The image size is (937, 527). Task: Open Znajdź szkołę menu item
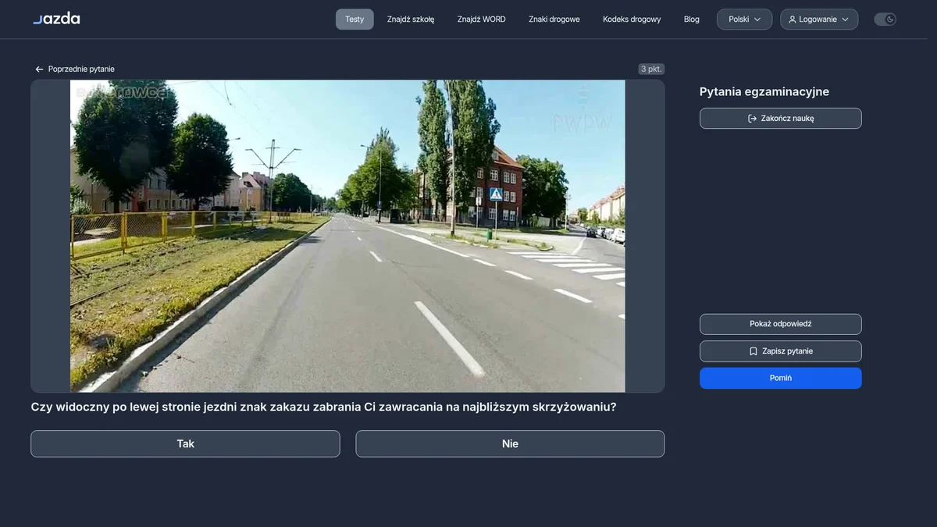(x=411, y=20)
